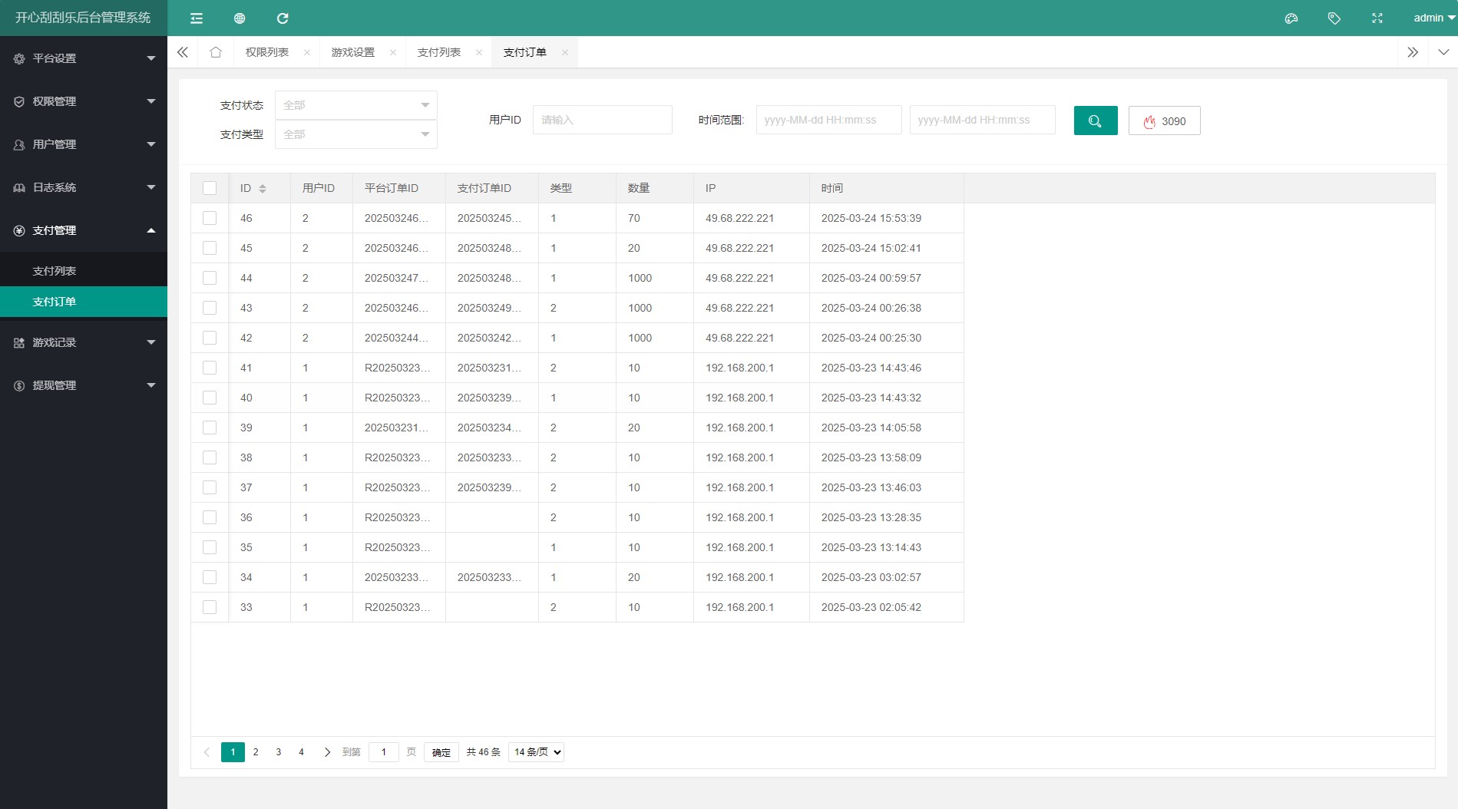Click the page number jump input

[384, 752]
